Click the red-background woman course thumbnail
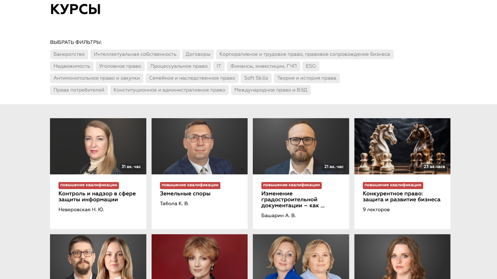Screen dimensions: 497x279 [199, 257]
